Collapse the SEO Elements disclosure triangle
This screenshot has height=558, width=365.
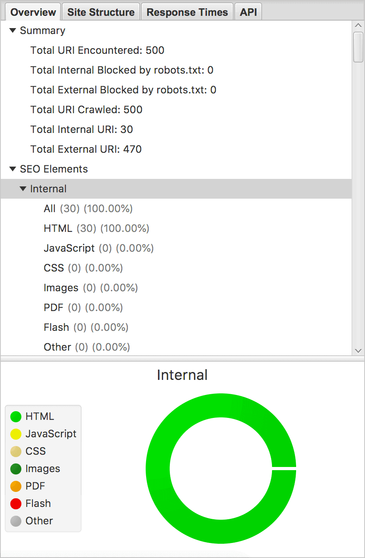pos(13,169)
